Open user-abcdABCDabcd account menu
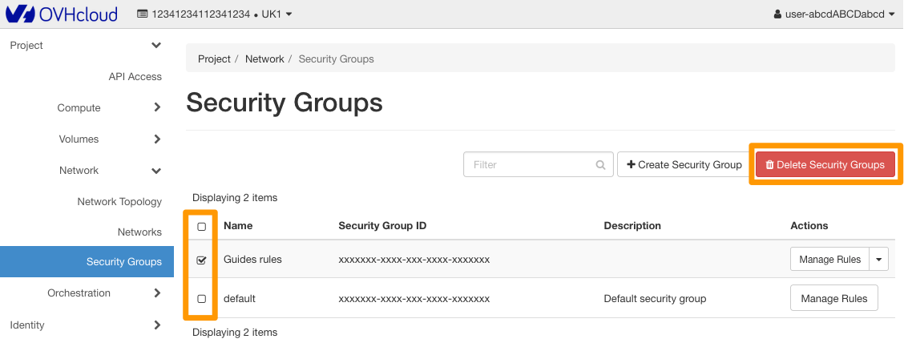Screen dimensions: 904x347 click(x=834, y=14)
